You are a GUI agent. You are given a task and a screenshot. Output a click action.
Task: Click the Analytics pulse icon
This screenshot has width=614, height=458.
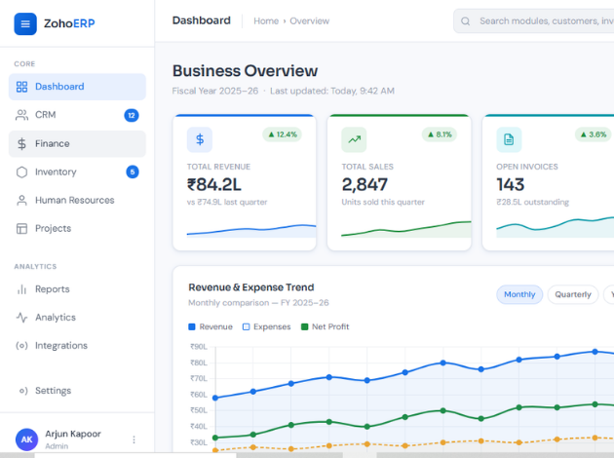point(21,318)
